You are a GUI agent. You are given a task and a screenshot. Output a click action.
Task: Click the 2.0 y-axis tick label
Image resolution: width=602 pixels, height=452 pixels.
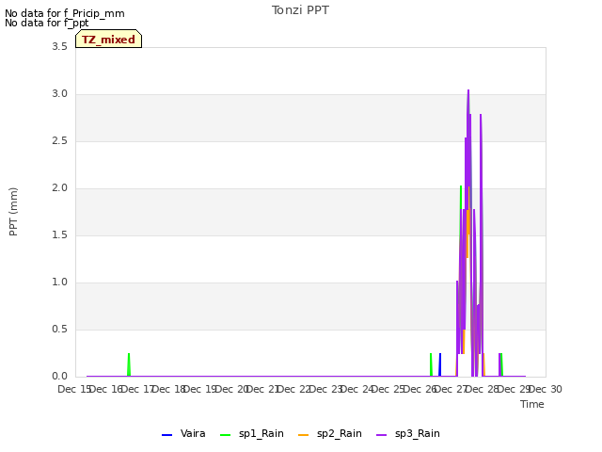pyautogui.click(x=59, y=188)
